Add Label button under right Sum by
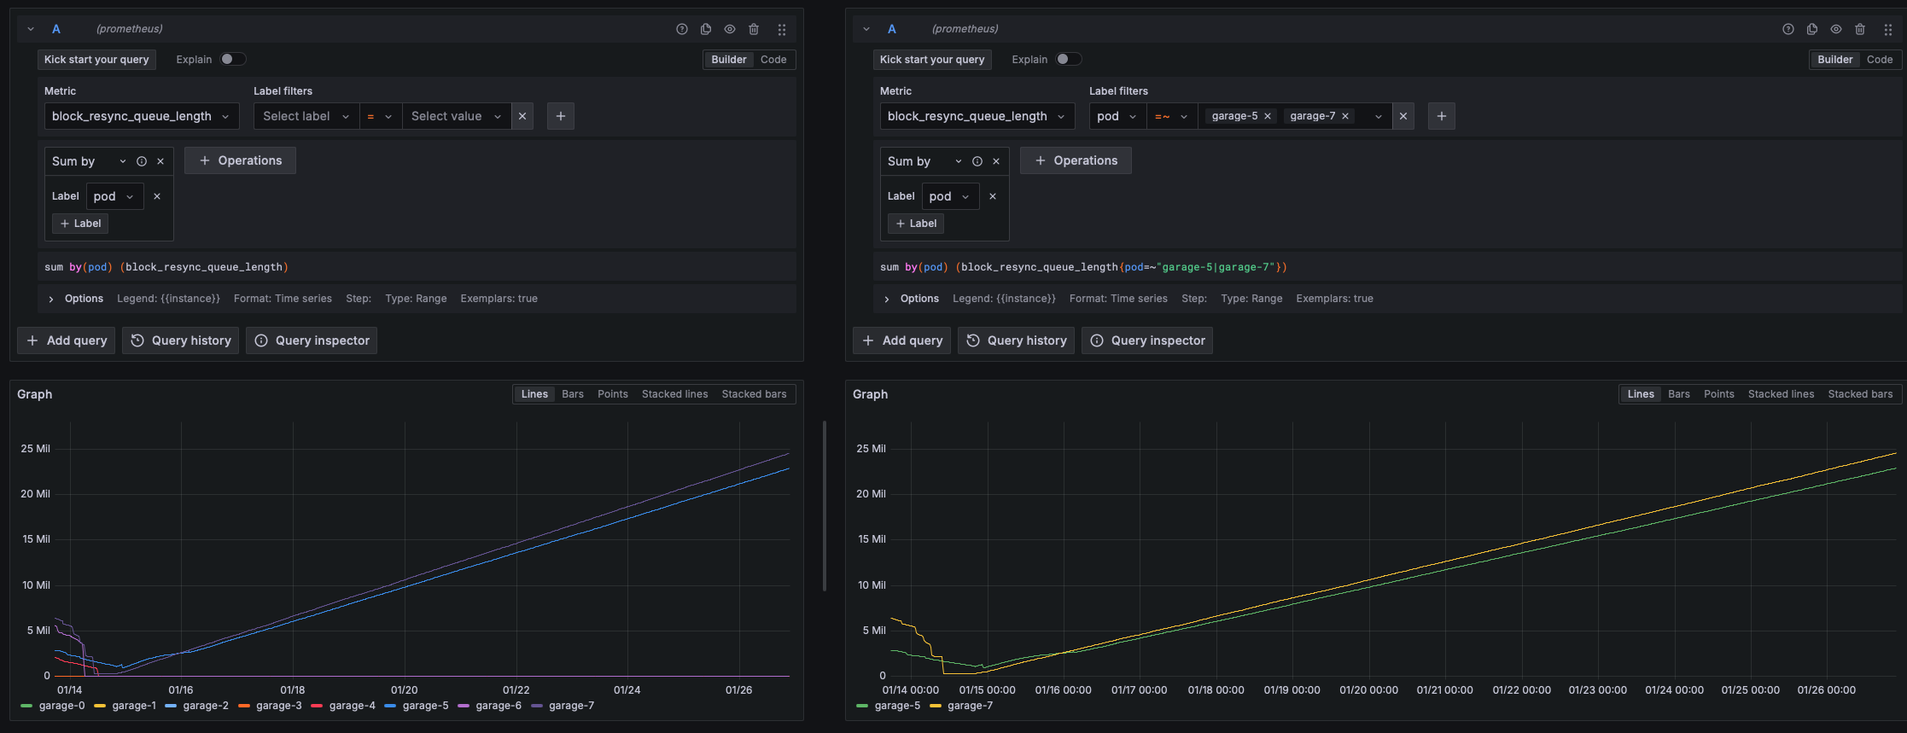Screen dimensions: 1907x733 click(x=916, y=224)
